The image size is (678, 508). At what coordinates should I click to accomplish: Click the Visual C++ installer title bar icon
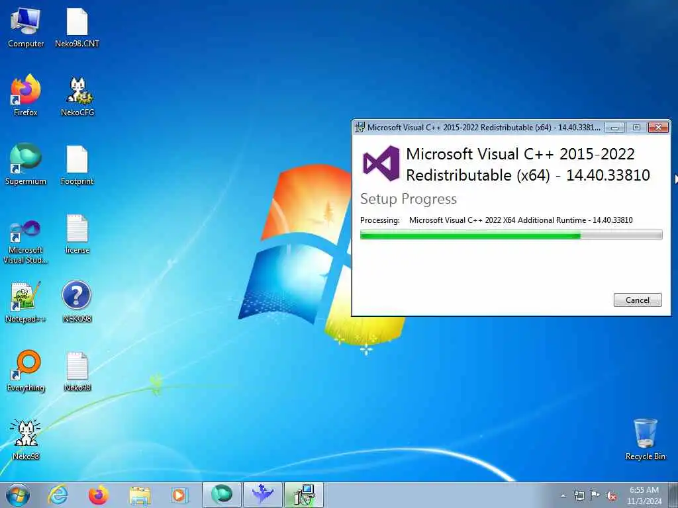tap(360, 127)
